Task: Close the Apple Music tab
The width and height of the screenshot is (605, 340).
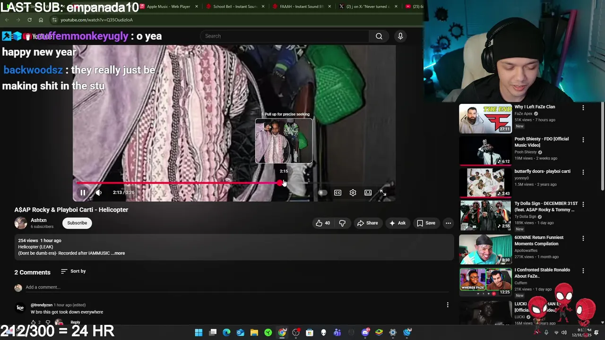Action: point(196,7)
